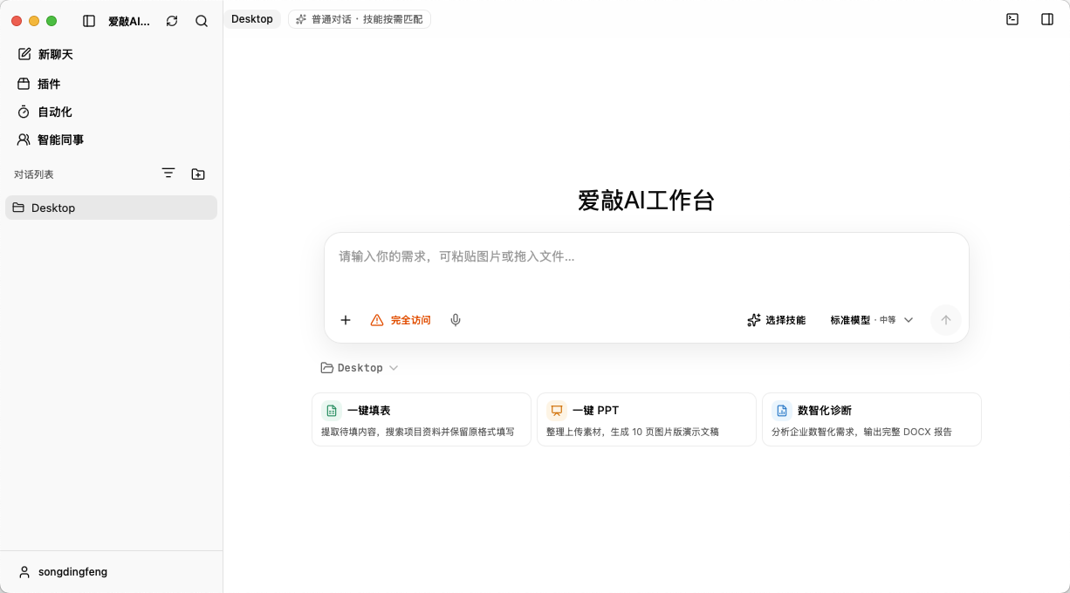The image size is (1070, 593).
Task: Toggle the left sidebar panel icon
Action: [89, 21]
